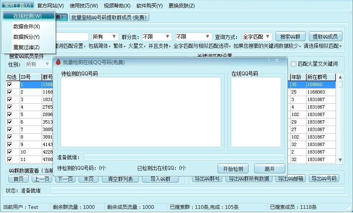
Task: Enable 匹配火星文关键词 checkbox
Action: point(293,64)
